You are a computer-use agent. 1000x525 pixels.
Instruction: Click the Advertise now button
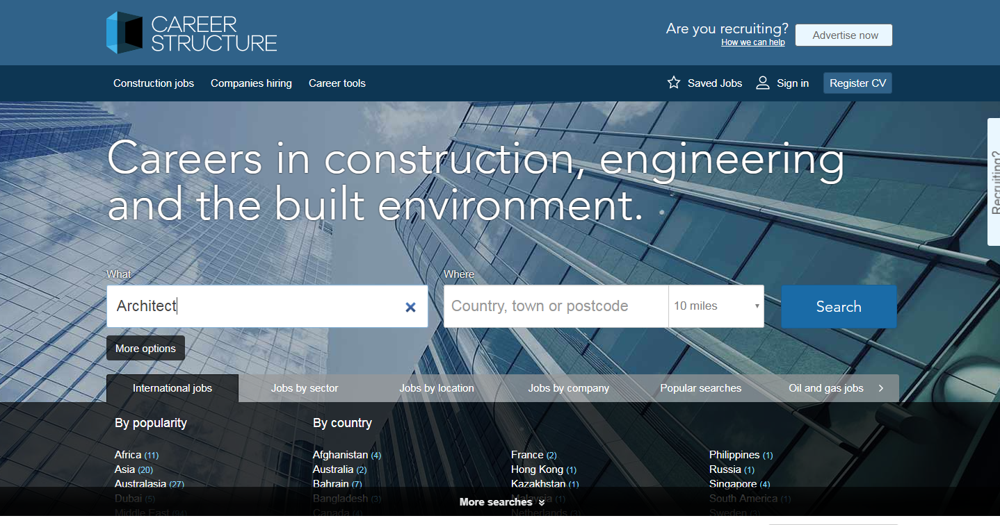[x=843, y=35]
